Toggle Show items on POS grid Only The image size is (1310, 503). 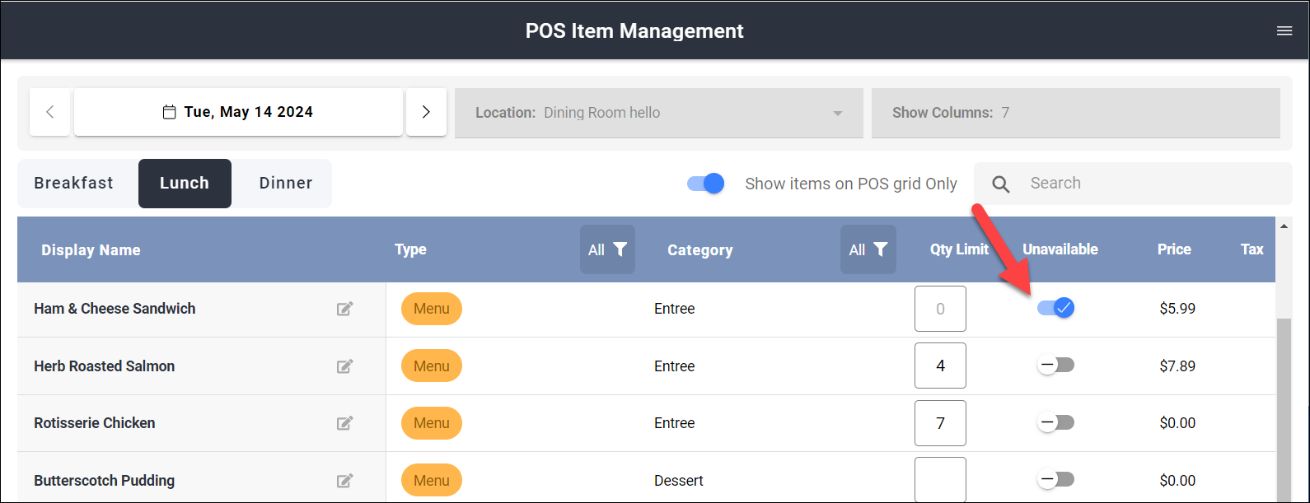pyautogui.click(x=705, y=184)
